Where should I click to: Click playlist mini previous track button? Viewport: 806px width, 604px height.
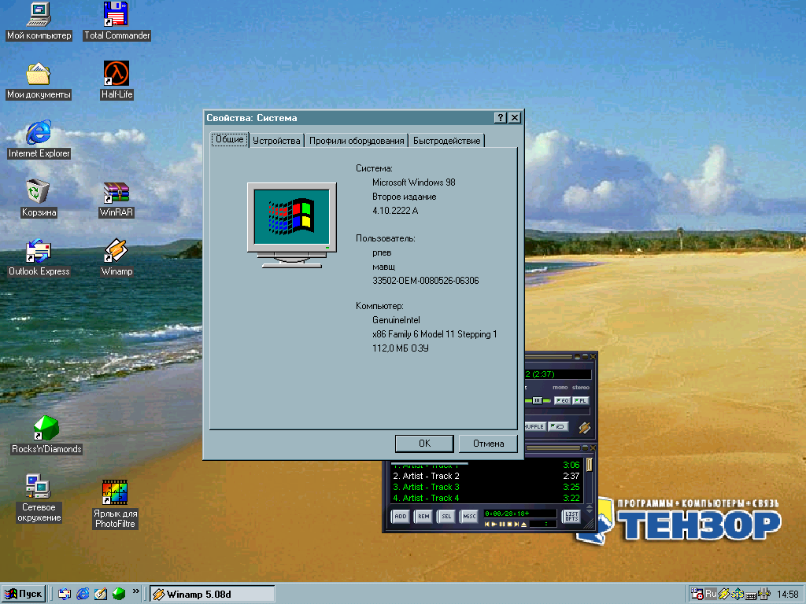coord(487,525)
